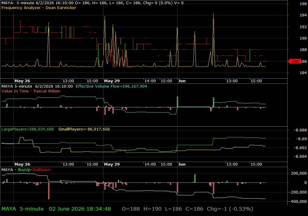Click the 190 price scale value

(303, 38)
